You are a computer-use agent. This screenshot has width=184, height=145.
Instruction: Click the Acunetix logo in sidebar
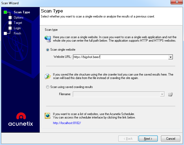(x=20, y=119)
